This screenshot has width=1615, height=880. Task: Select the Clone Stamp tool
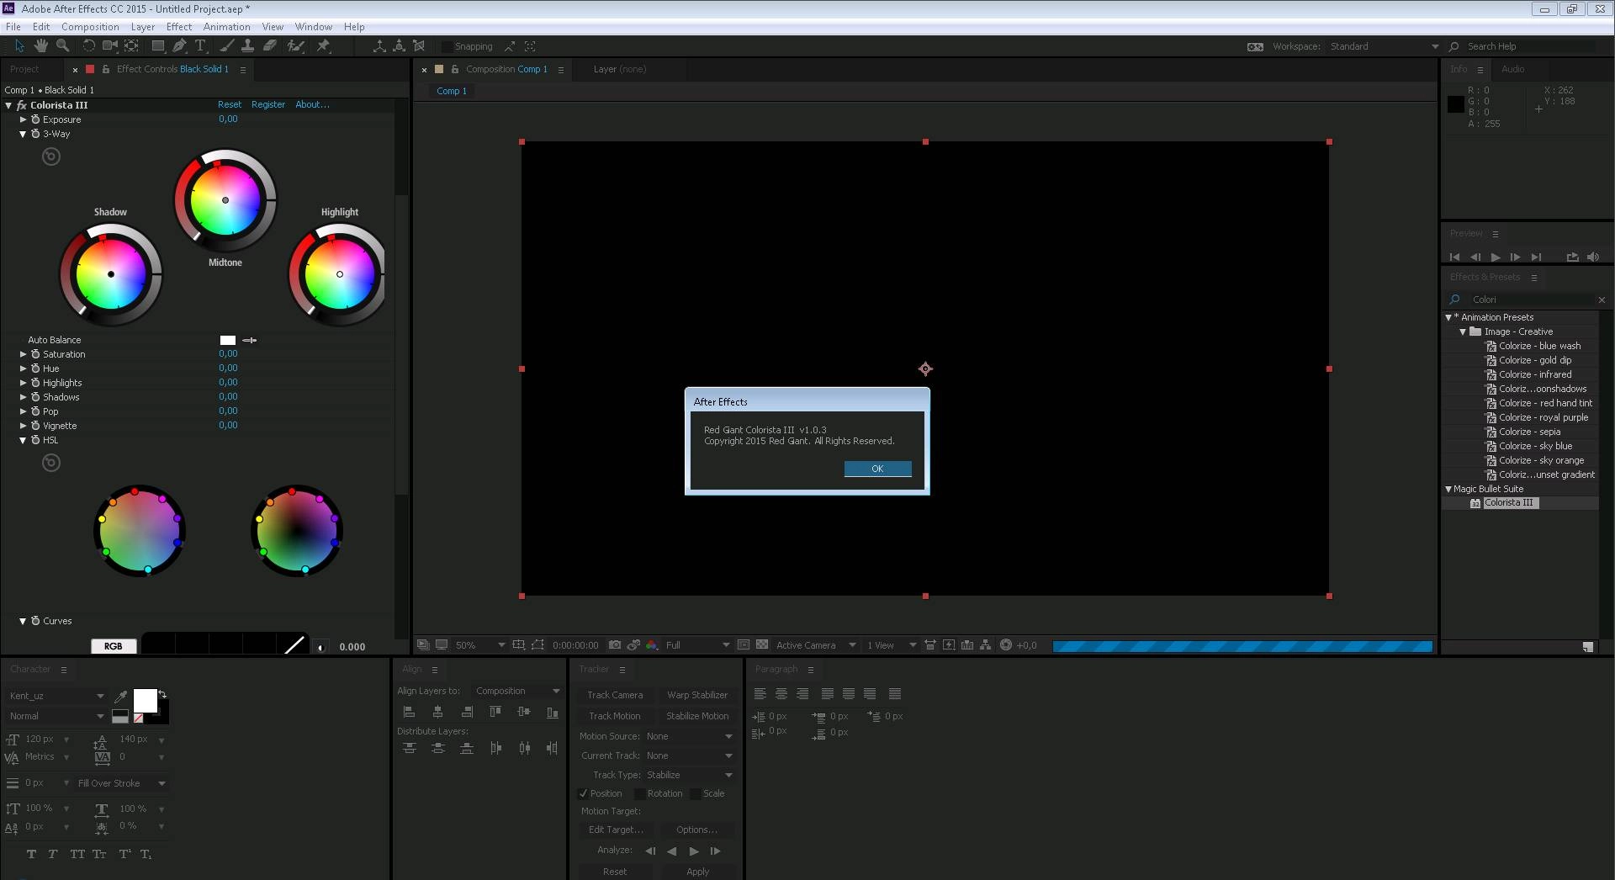point(248,46)
